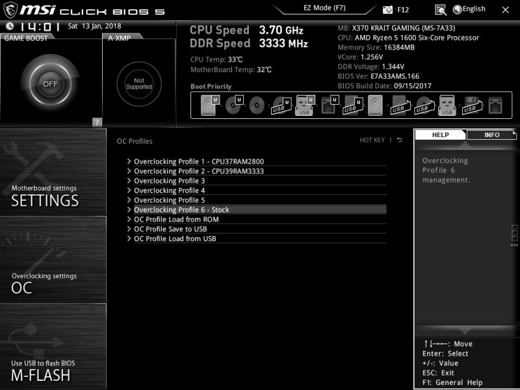
Task: Click the DDR Speed 3333 MHz value
Action: tap(283, 44)
